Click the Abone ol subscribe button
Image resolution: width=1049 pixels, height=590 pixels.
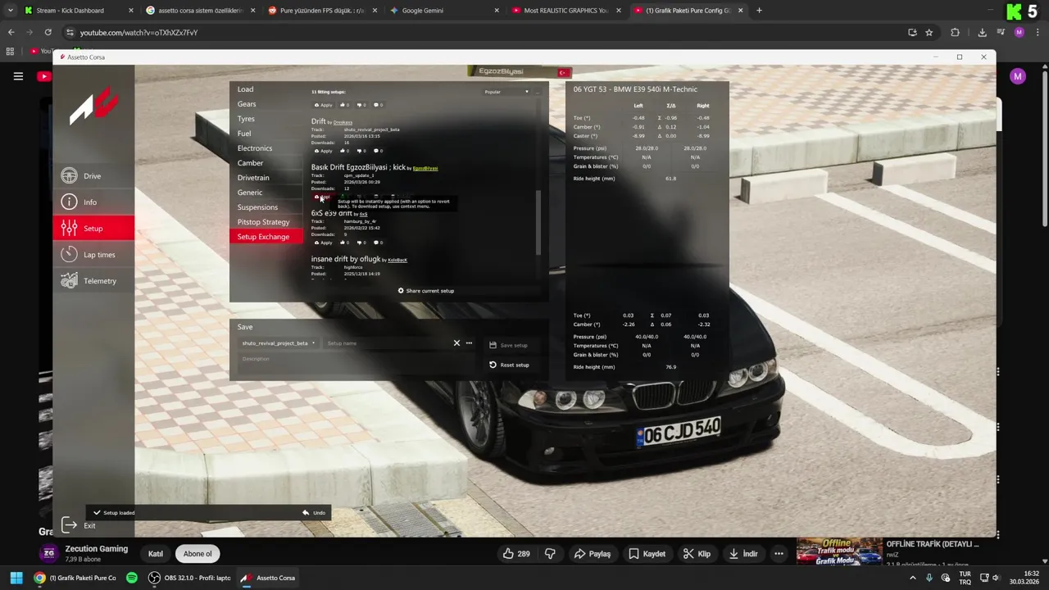[x=198, y=554]
